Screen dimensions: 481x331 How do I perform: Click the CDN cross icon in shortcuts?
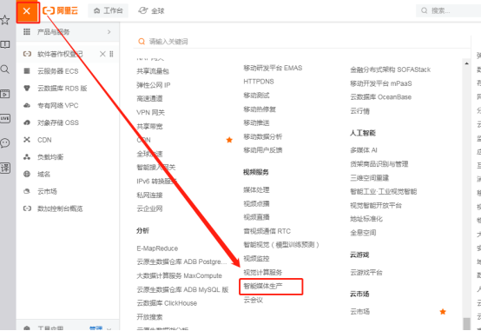(27, 140)
